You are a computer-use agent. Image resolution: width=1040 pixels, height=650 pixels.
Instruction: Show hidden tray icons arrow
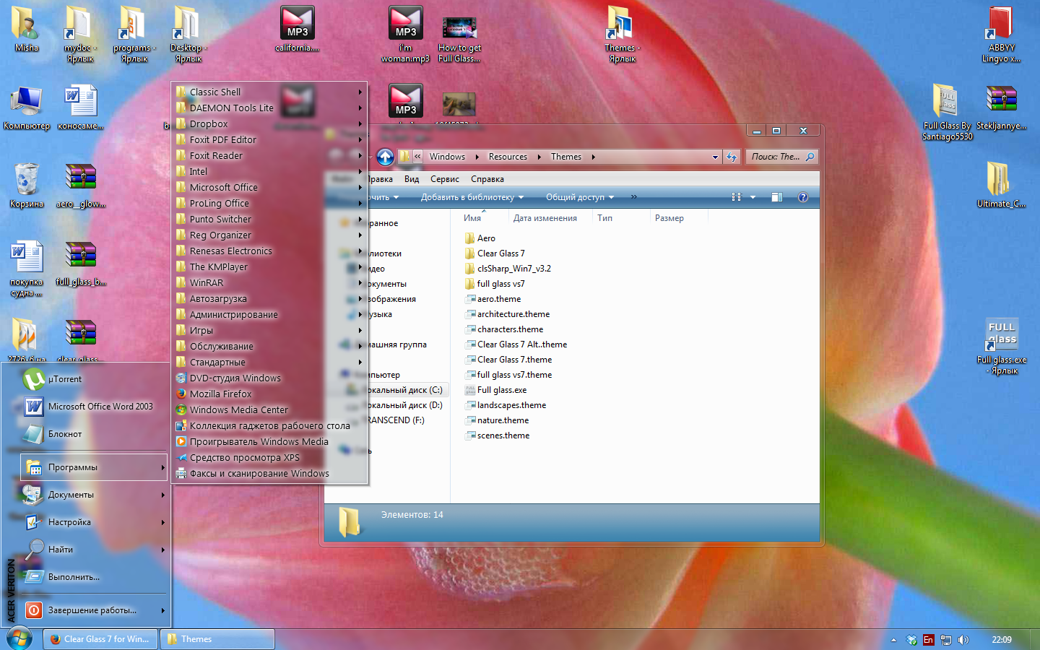click(893, 640)
